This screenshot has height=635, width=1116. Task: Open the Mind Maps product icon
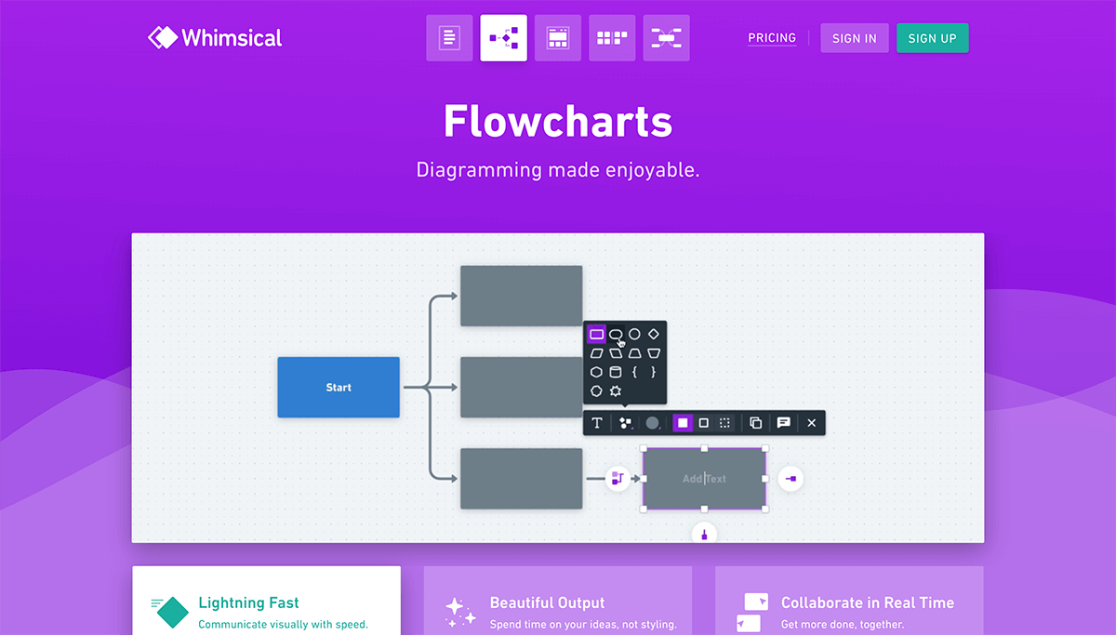click(x=666, y=38)
